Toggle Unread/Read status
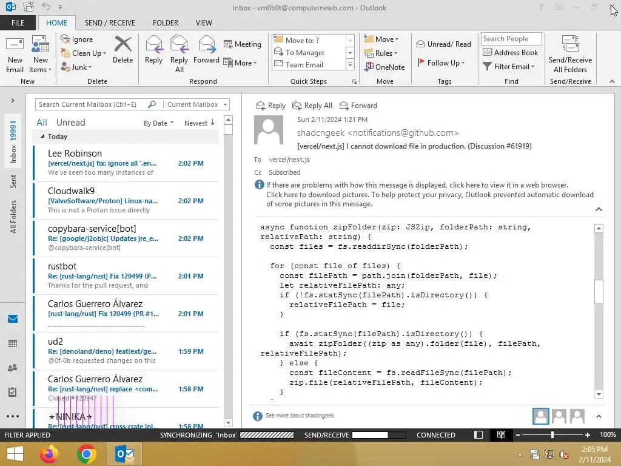621x466 pixels. [443, 44]
